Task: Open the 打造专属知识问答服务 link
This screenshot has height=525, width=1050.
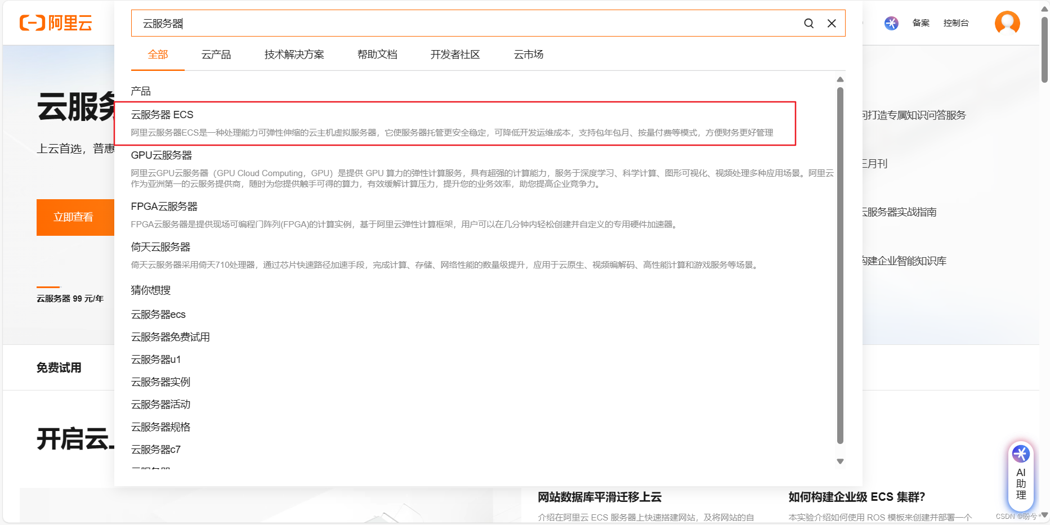Action: pyautogui.click(x=914, y=115)
